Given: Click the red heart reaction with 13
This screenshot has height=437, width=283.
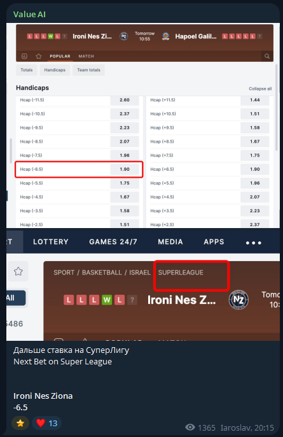Looking at the screenshot, I should (x=47, y=423).
